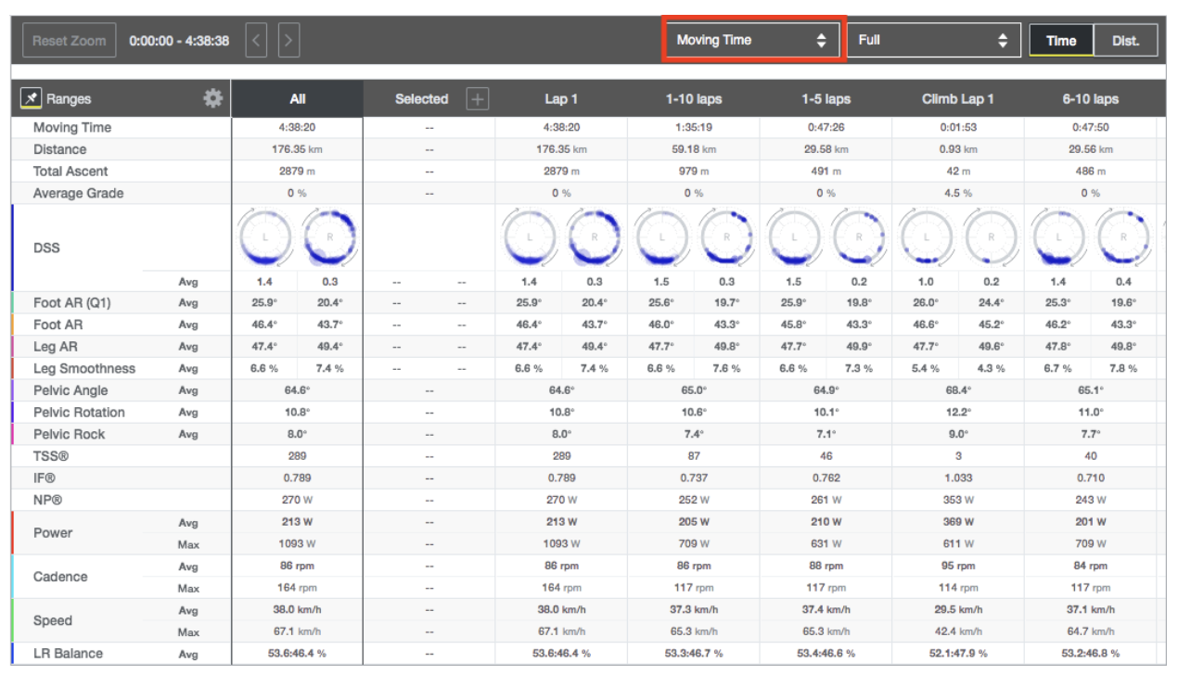Image resolution: width=1178 pixels, height=675 pixels.
Task: Click the left DSS dial under Climb Lap 1
Action: [x=925, y=237]
